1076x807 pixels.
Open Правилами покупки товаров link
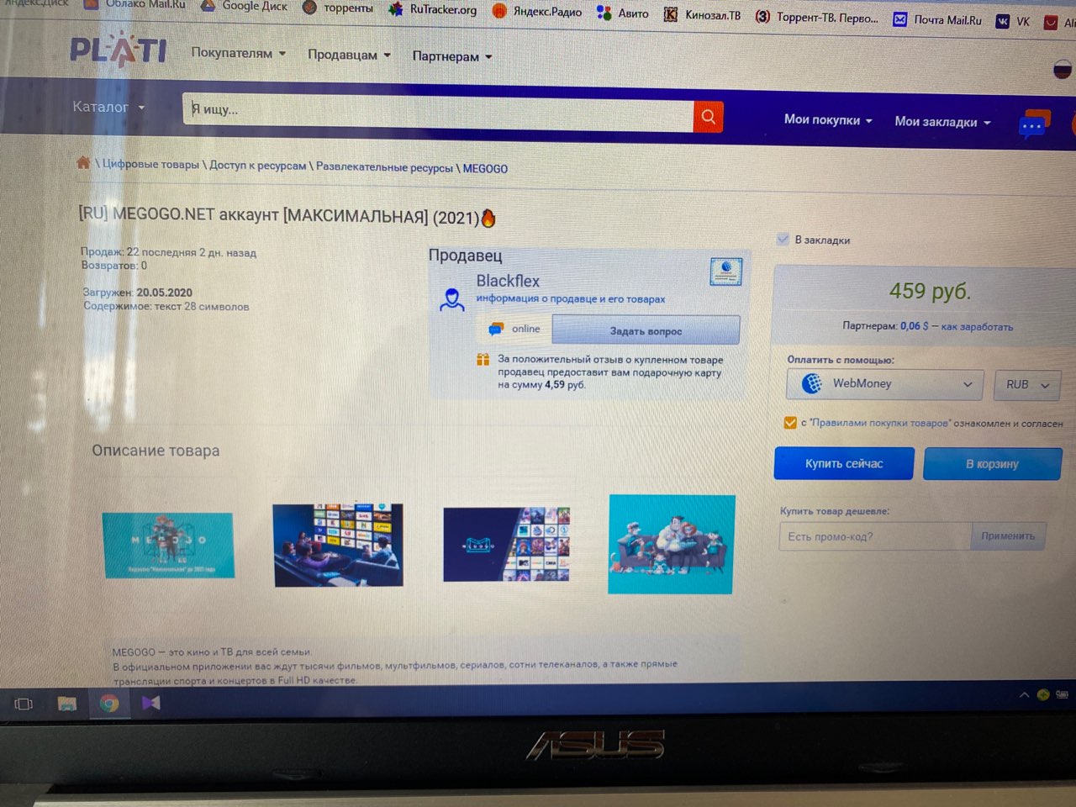(x=880, y=423)
